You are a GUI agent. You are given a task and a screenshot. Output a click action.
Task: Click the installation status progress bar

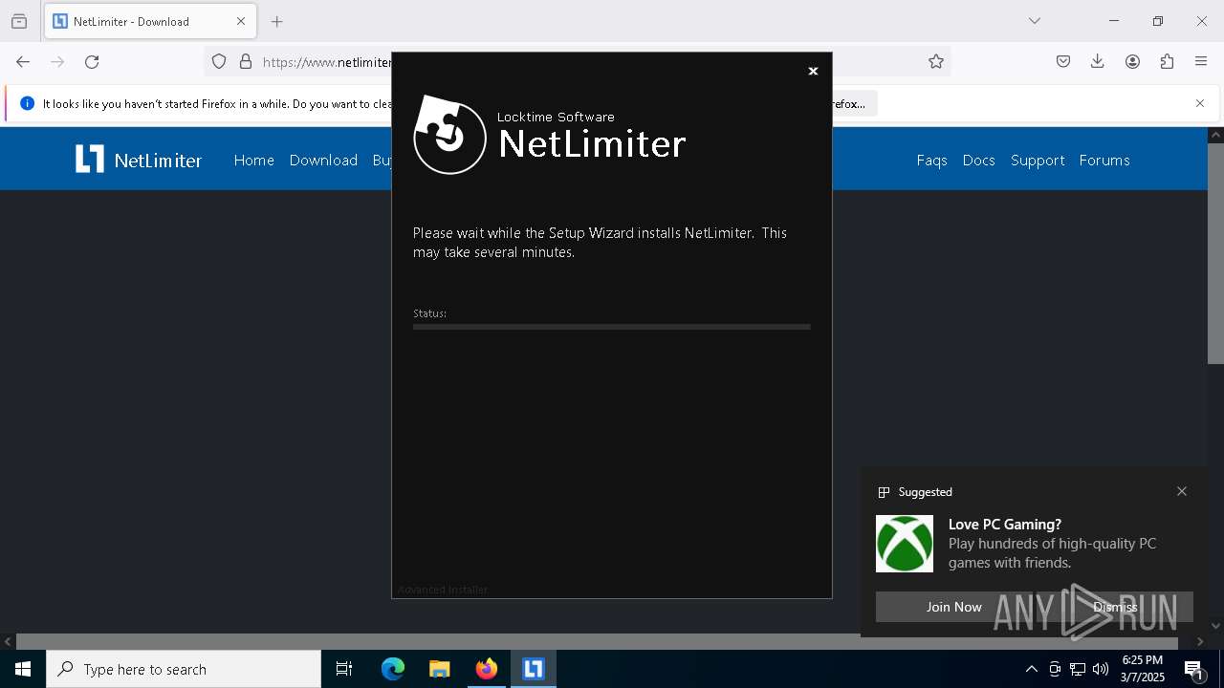[x=612, y=327]
